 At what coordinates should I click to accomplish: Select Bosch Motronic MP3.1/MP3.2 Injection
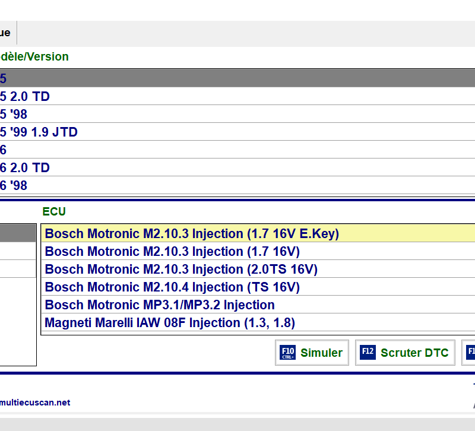coord(160,305)
